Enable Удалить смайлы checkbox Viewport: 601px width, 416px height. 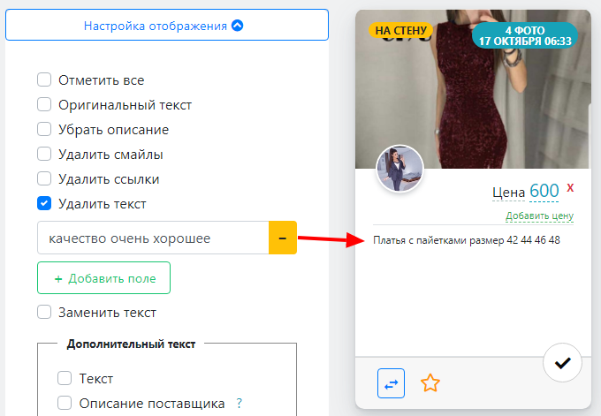tap(44, 155)
